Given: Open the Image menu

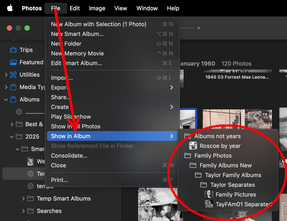Looking at the screenshot, I should pos(97,8).
